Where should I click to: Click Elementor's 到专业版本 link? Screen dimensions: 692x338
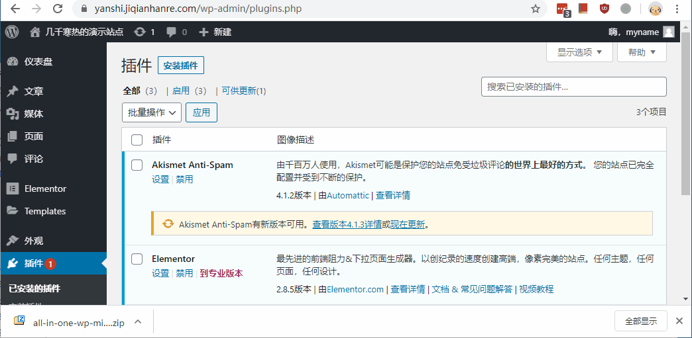point(221,273)
